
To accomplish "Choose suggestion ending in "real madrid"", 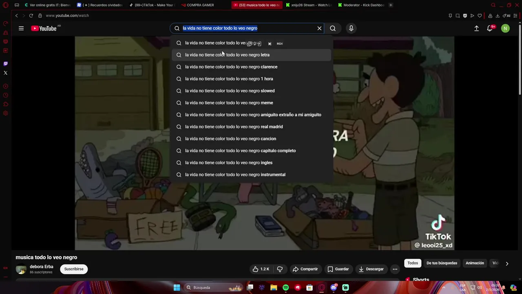I will [x=251, y=127].
